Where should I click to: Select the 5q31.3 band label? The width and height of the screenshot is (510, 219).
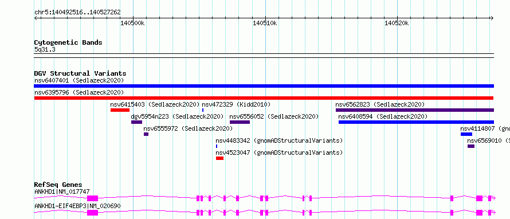(45, 50)
